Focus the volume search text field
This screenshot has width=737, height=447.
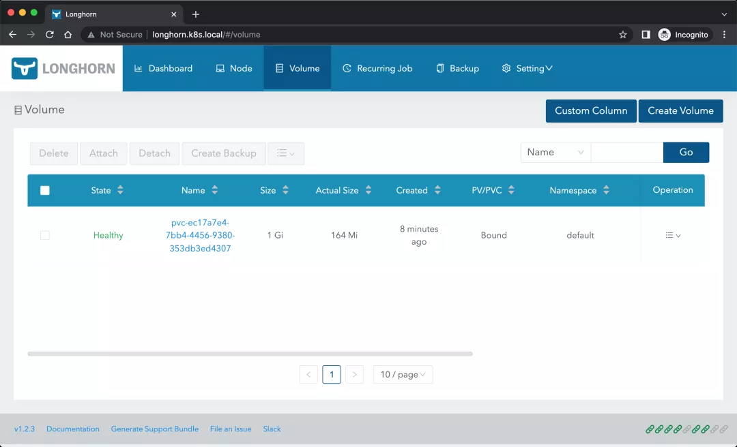coord(626,153)
